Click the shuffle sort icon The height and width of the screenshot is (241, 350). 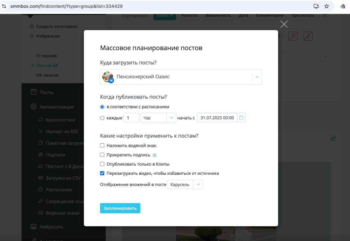(324, 16)
